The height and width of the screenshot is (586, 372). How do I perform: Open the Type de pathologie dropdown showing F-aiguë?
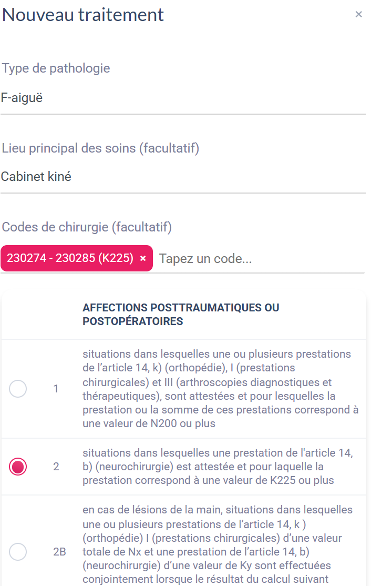[183, 98]
